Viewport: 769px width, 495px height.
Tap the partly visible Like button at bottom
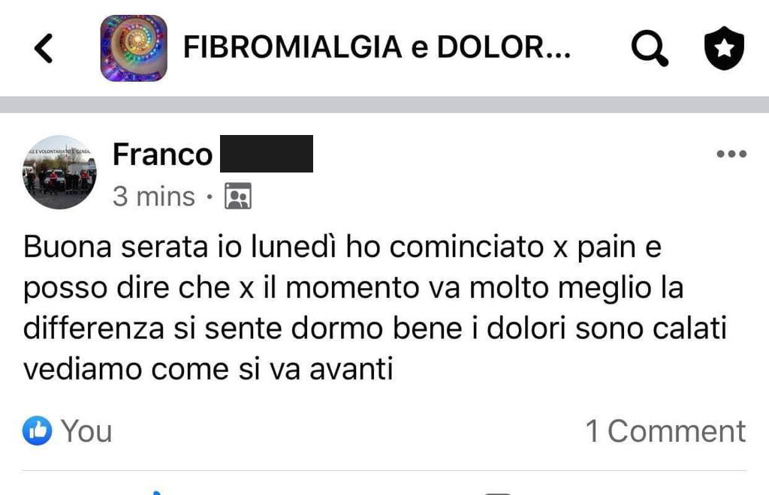(x=156, y=492)
